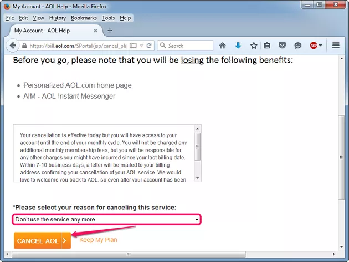349x262 pixels.
Task: Click scroll up arrow in cancellation text box
Action: 197,129
